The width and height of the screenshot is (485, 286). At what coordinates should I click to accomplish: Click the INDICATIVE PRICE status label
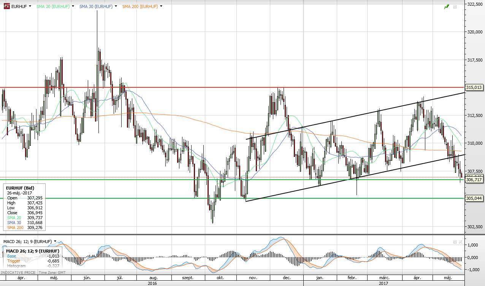pos(18,272)
